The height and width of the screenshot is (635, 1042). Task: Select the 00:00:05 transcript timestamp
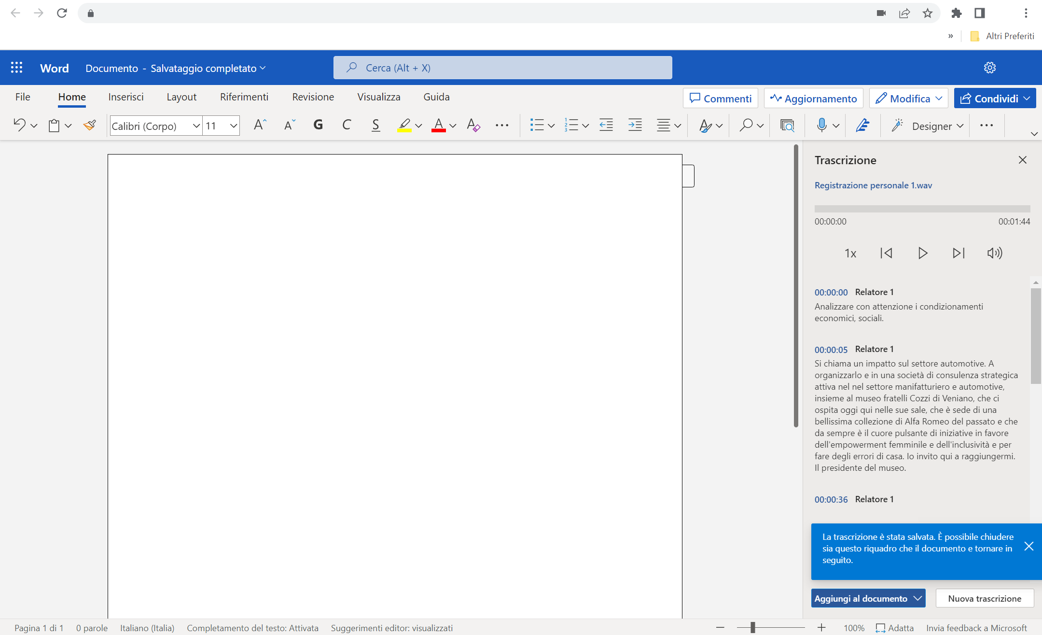point(831,349)
